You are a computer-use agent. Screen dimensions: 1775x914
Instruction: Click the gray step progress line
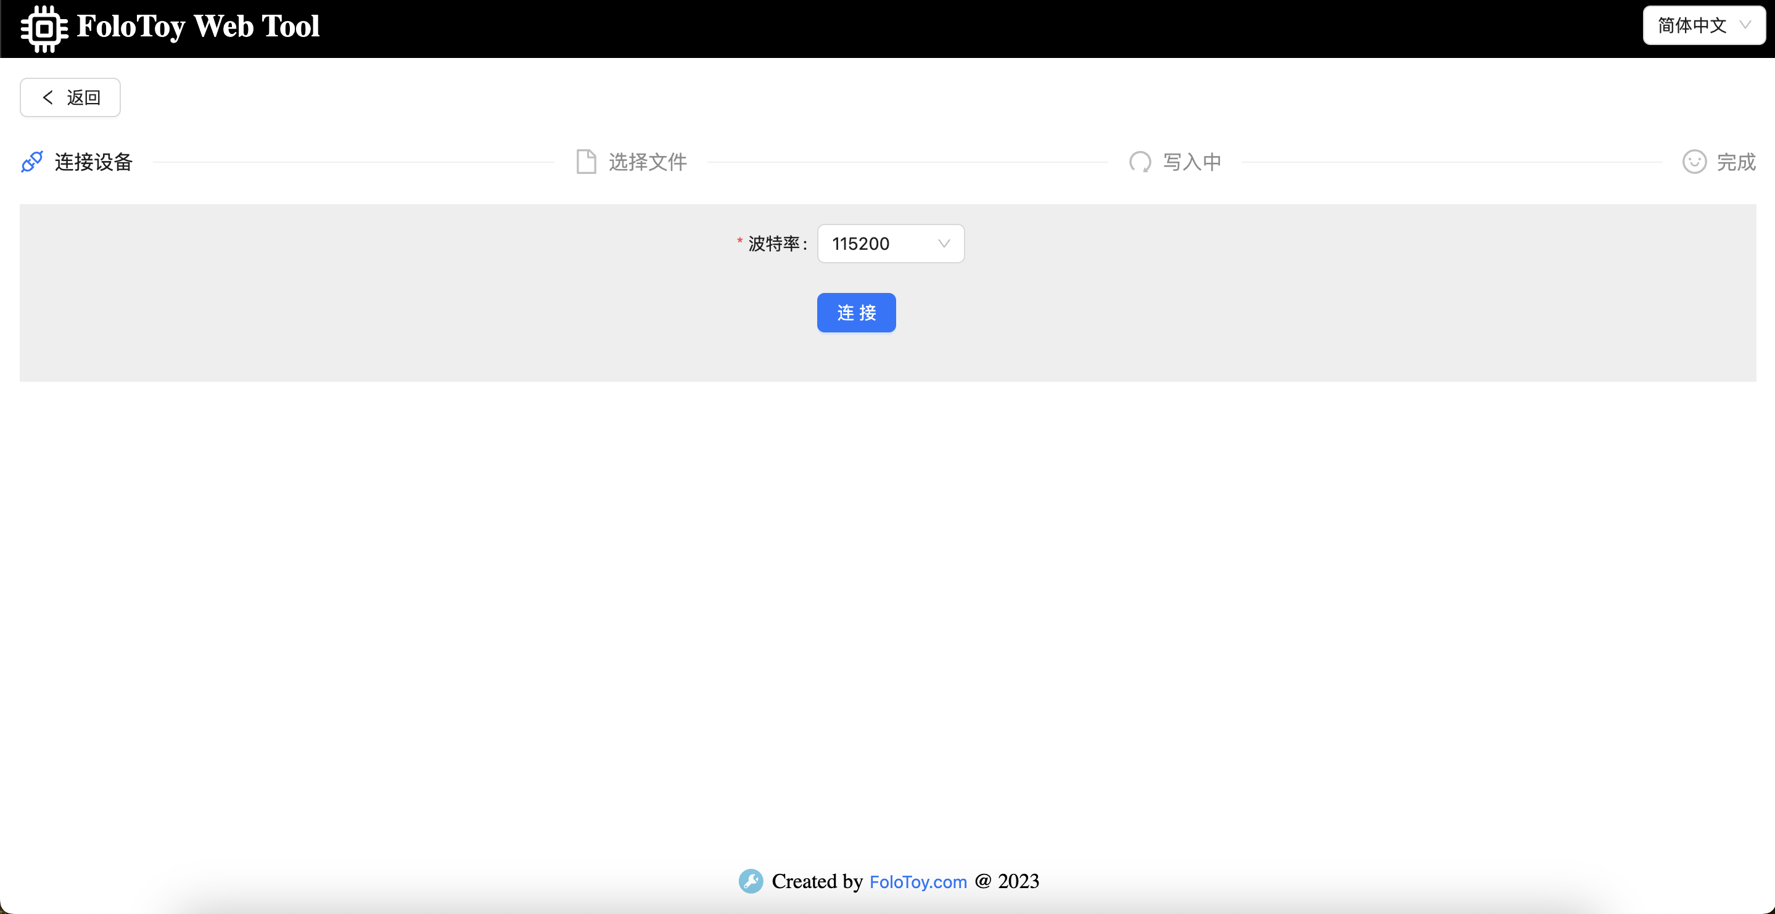(x=345, y=162)
